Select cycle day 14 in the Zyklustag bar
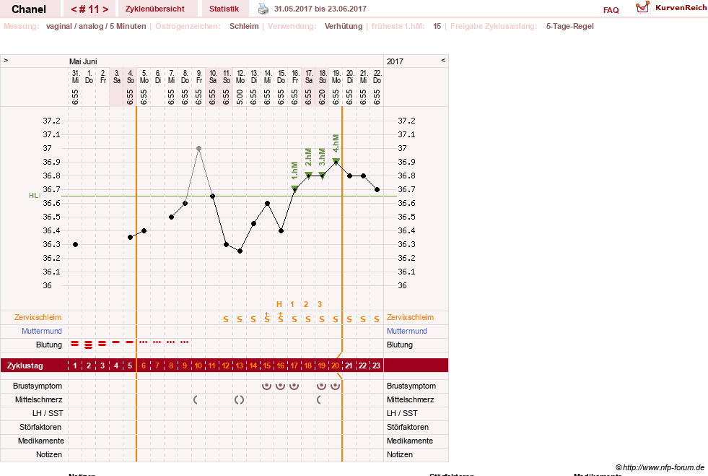708x476 pixels. click(253, 365)
